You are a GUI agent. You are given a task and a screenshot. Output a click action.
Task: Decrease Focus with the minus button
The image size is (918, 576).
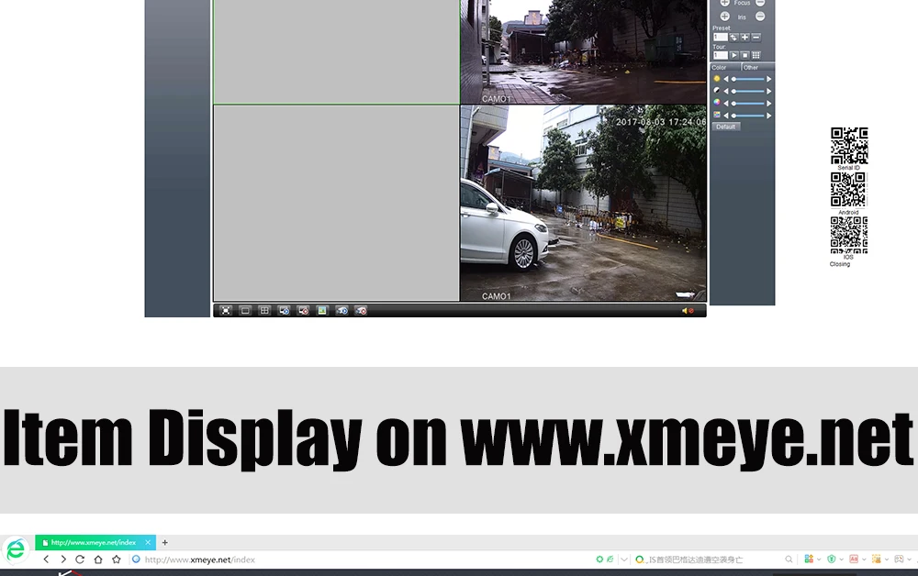[x=760, y=3]
